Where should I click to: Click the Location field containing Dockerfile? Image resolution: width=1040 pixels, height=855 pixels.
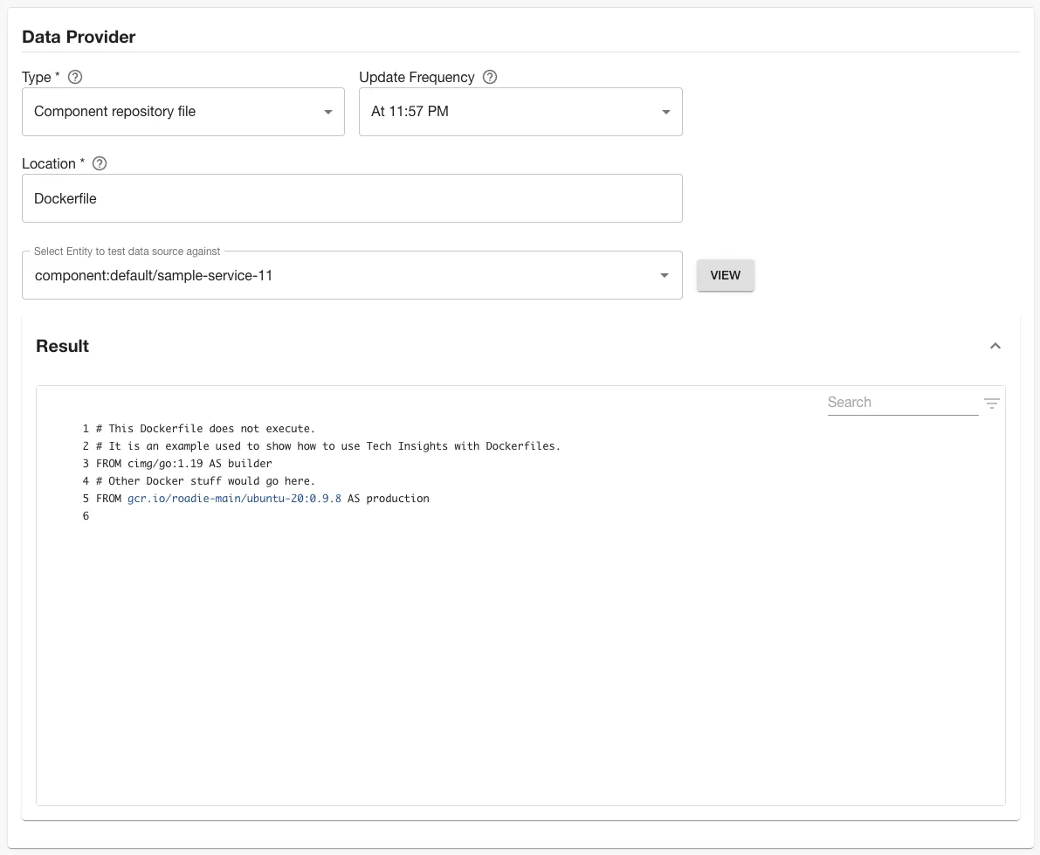click(351, 198)
